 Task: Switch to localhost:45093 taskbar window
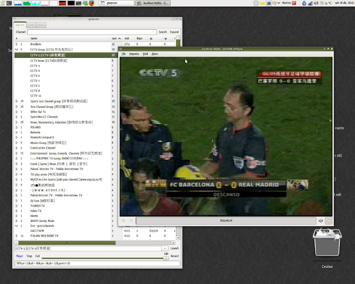(153, 3)
